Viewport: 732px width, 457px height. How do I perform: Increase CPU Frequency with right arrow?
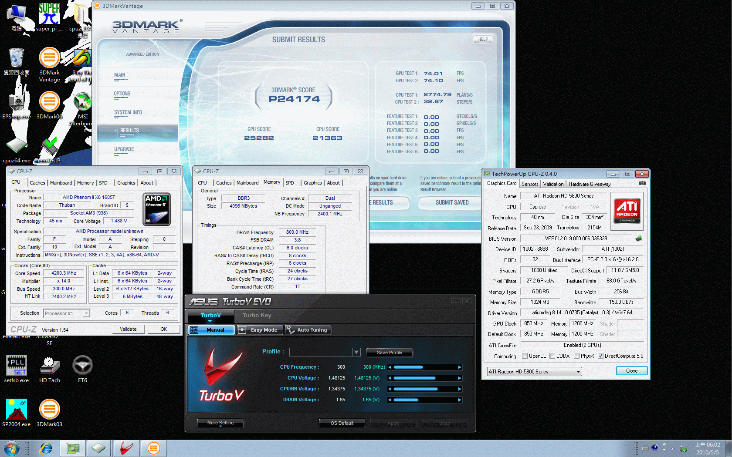pyautogui.click(x=459, y=367)
